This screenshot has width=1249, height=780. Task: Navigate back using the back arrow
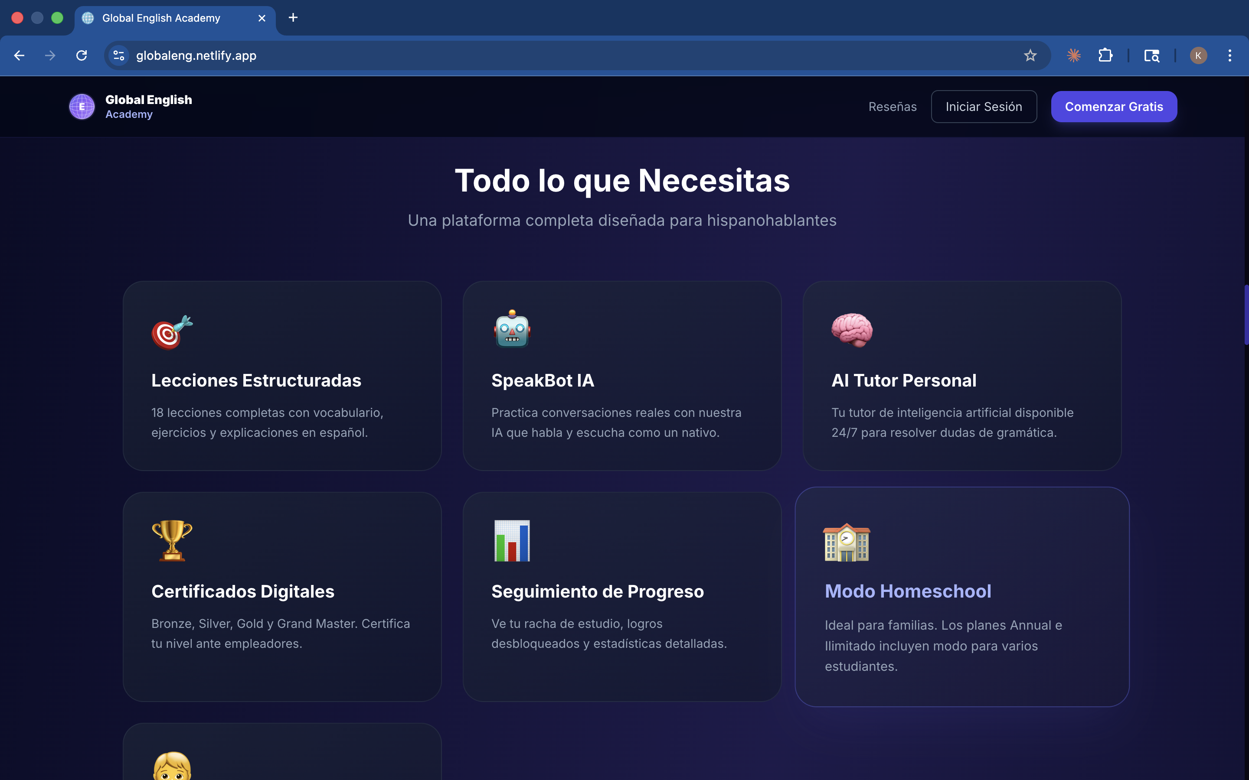point(19,55)
